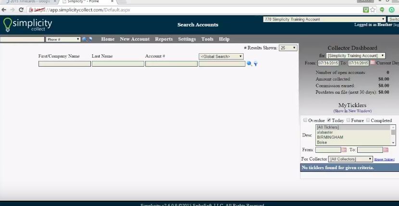Focus the Last Name search field
This screenshot has width=399, height=206.
(x=118, y=64)
